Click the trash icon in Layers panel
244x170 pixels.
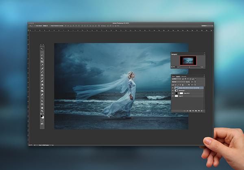point(203,110)
